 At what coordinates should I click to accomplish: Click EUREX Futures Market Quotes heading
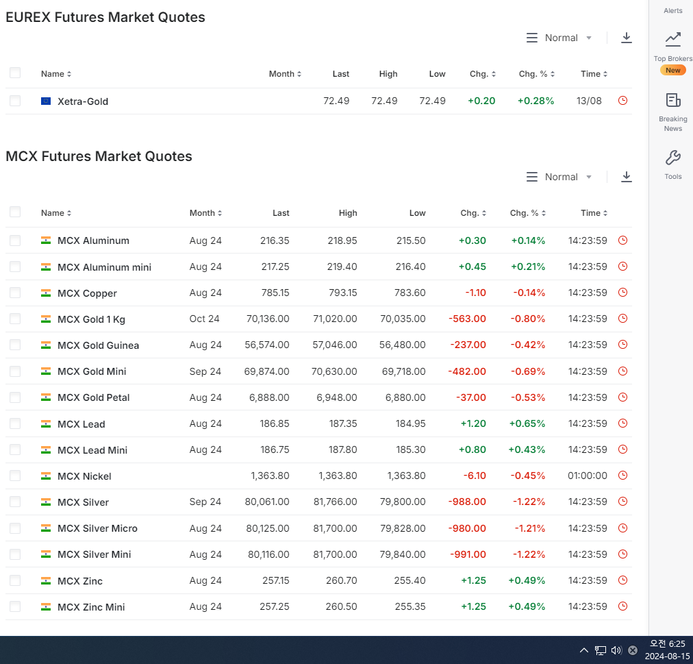(105, 17)
